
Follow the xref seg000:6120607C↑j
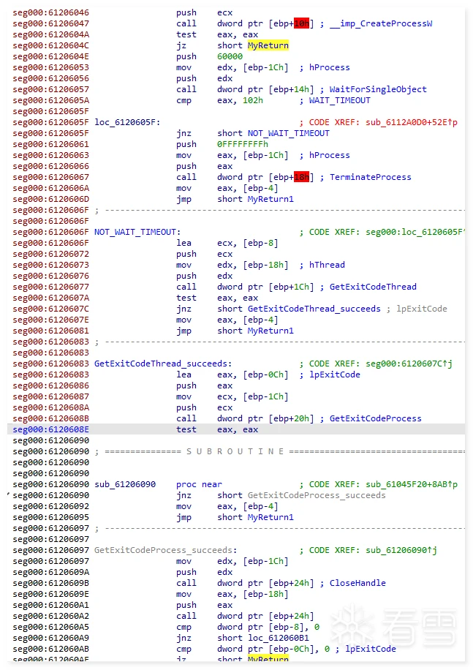pos(409,364)
